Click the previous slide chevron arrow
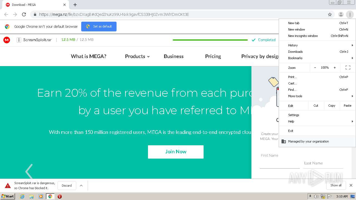Screen dimensions: 356x200 pos(29,172)
